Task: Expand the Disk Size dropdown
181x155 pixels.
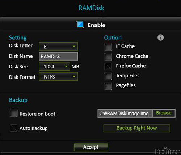Action: [54, 66]
